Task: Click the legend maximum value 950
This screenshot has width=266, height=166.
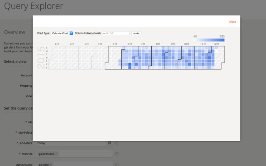Action: 222,37
